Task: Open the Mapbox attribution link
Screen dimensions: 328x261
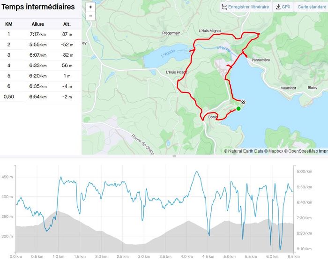Action: (267, 151)
